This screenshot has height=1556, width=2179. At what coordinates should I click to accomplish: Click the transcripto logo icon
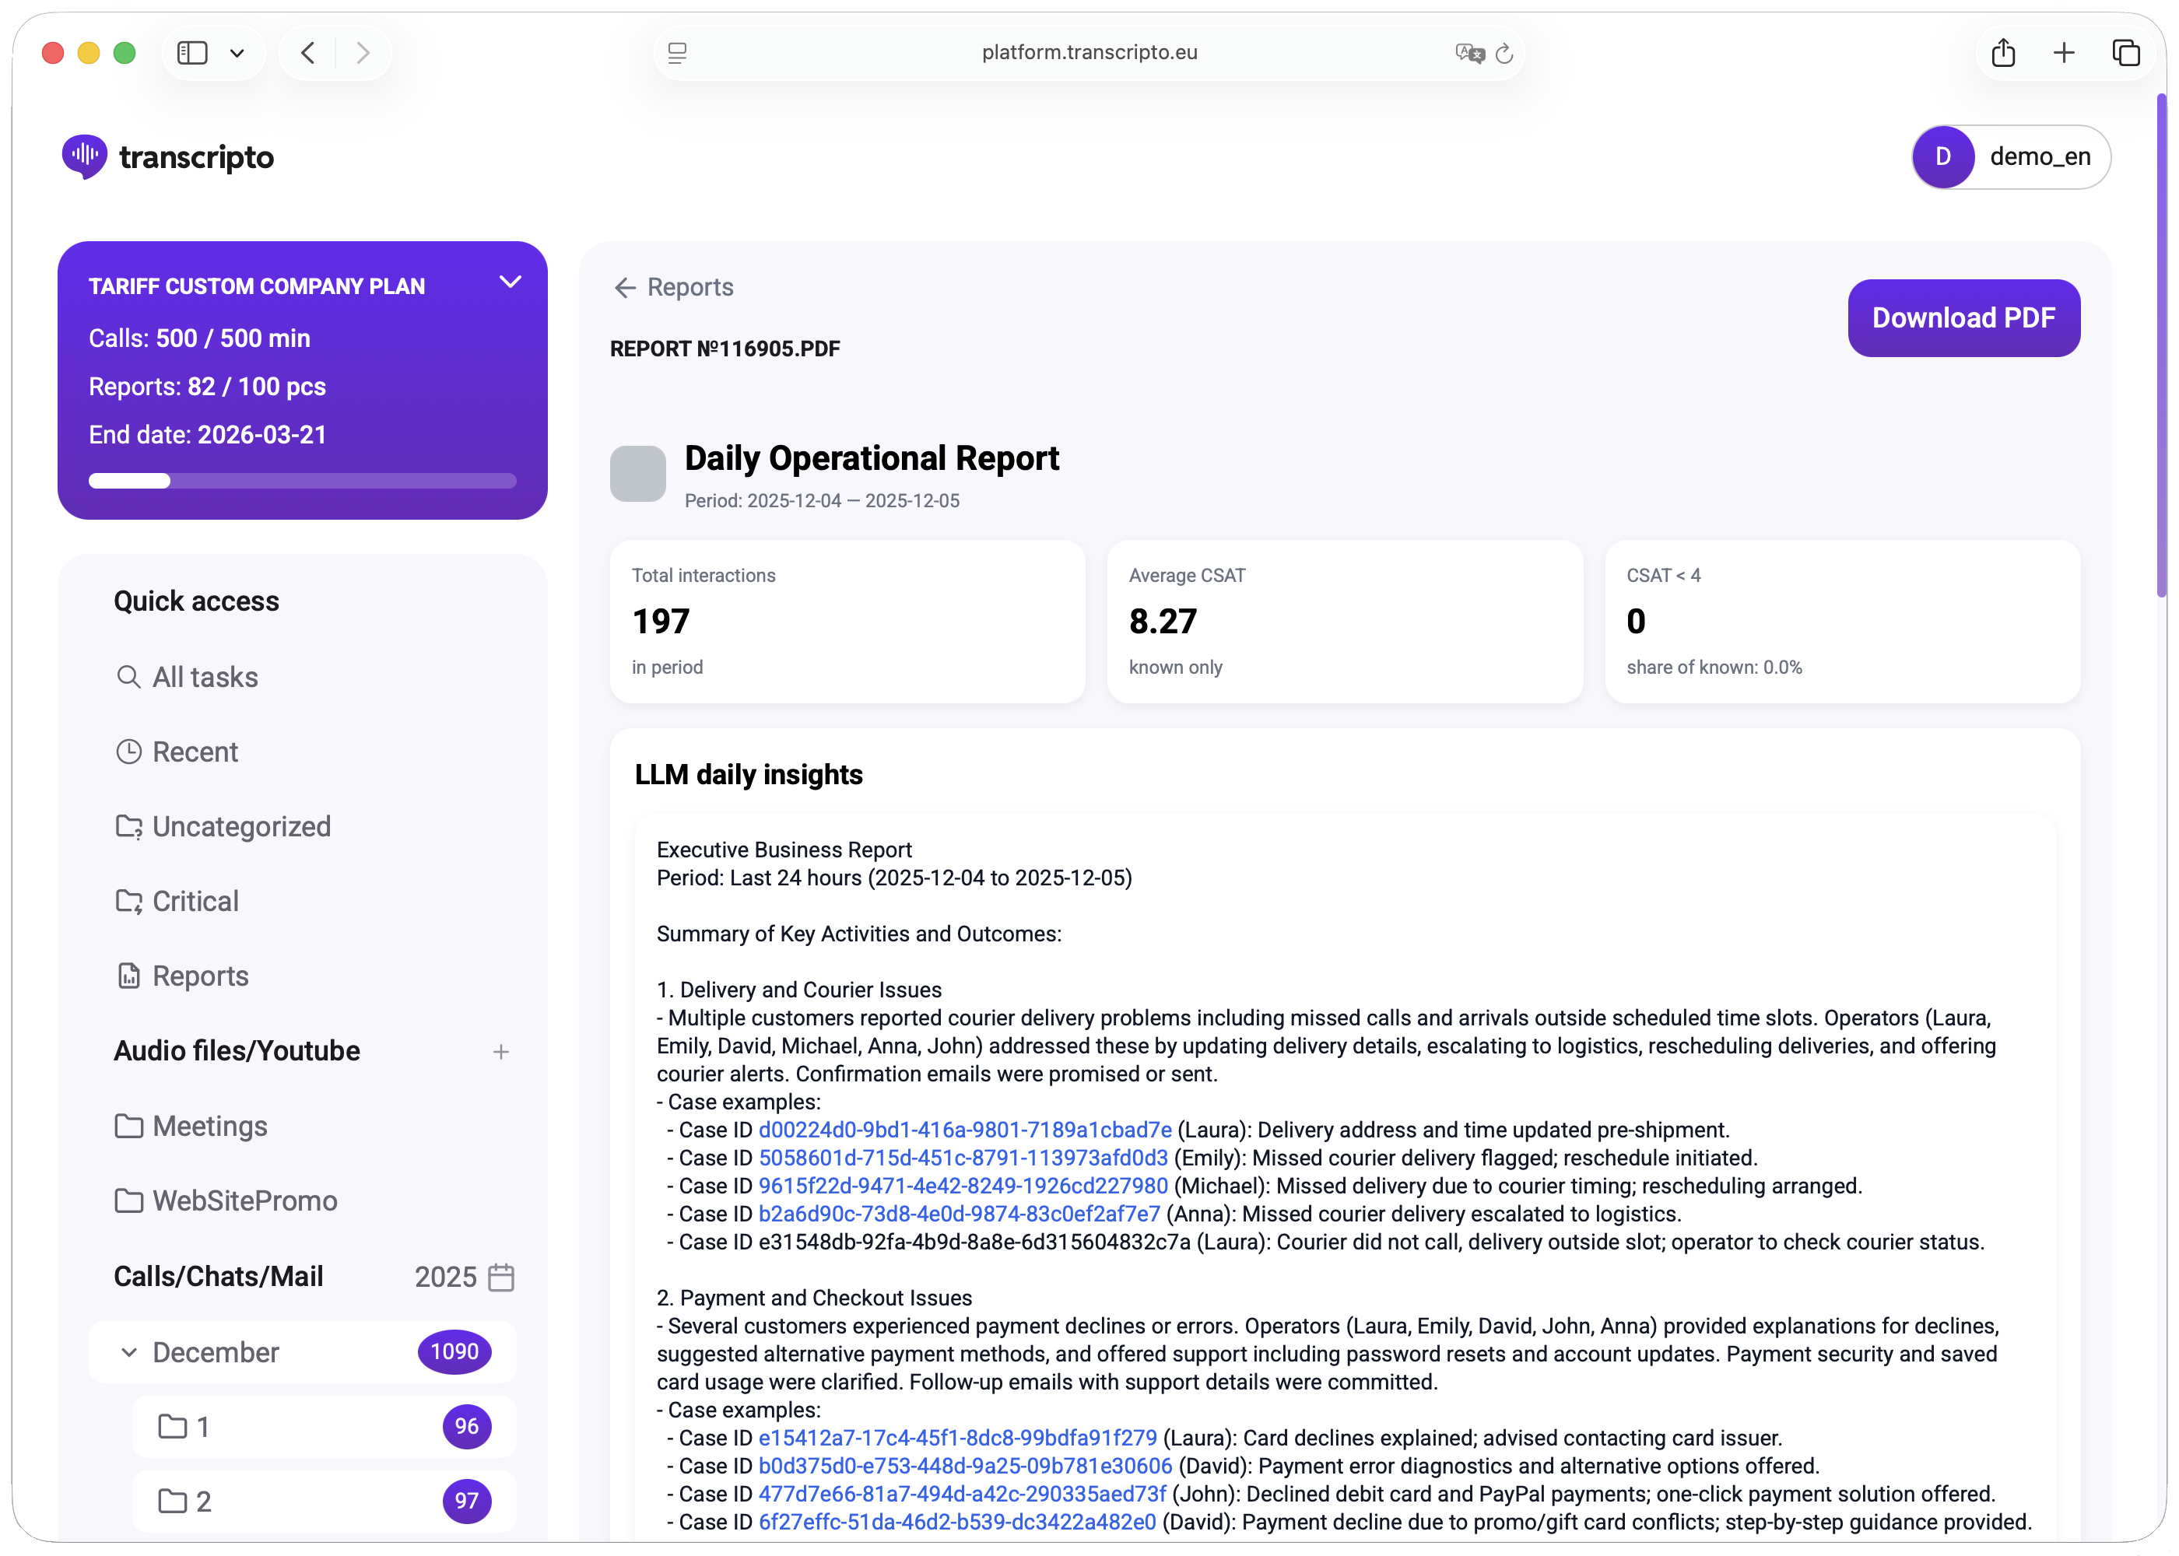[x=84, y=156]
